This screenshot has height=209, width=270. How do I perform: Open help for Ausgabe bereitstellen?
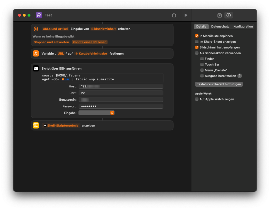239,76
